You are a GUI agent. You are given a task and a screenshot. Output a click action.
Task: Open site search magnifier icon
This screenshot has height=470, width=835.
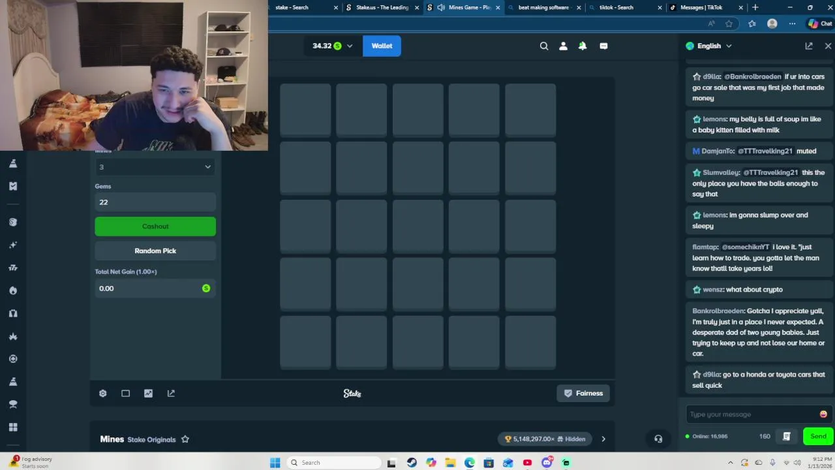pos(544,46)
